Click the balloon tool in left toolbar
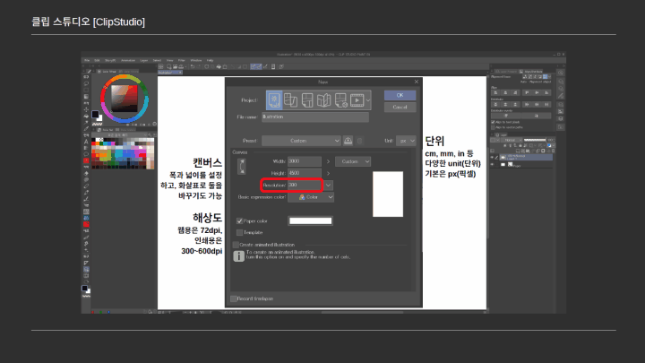Viewport: 645px width, 363px height. pyautogui.click(x=86, y=154)
